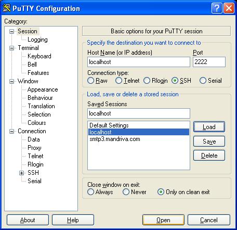Open the Behaviour category

(40, 98)
